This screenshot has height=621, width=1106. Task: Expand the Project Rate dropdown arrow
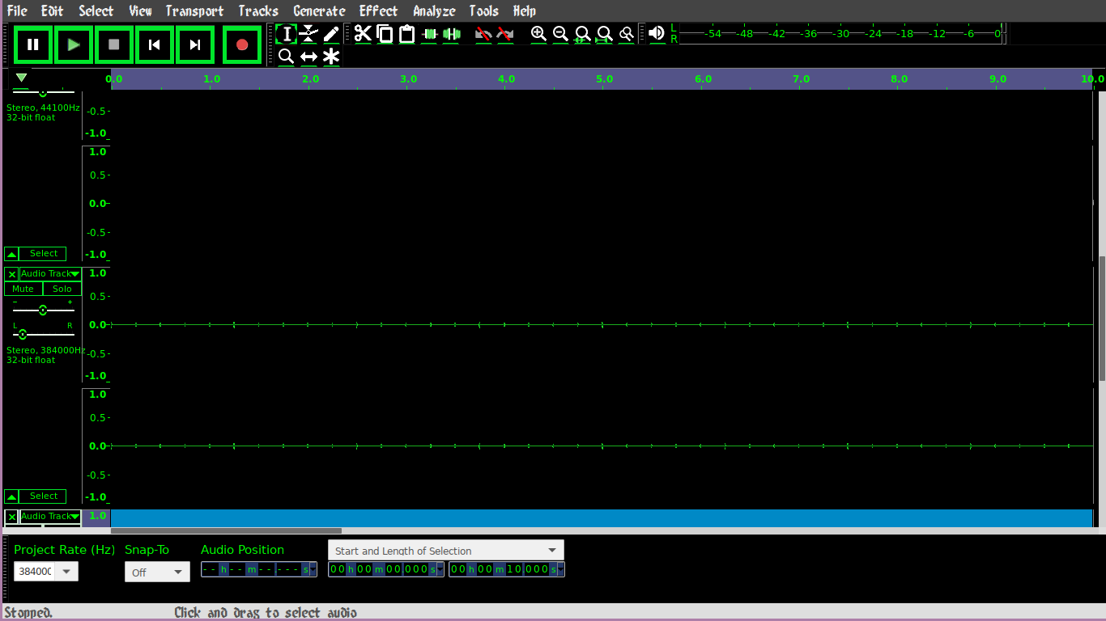tap(66, 571)
